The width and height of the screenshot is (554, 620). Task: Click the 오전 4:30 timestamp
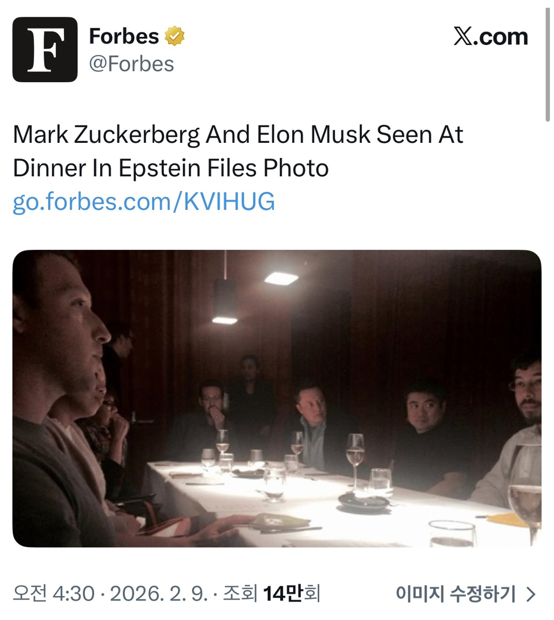tap(54, 593)
